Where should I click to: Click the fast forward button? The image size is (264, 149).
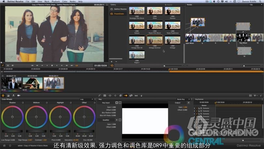pos(67,65)
